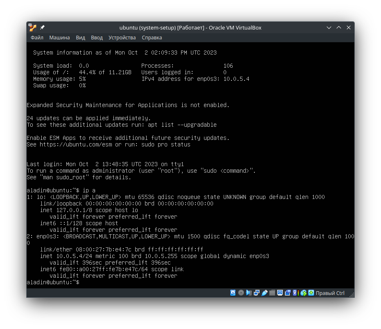Click the audio status bar icon
The width and height of the screenshot is (381, 329).
point(249,293)
